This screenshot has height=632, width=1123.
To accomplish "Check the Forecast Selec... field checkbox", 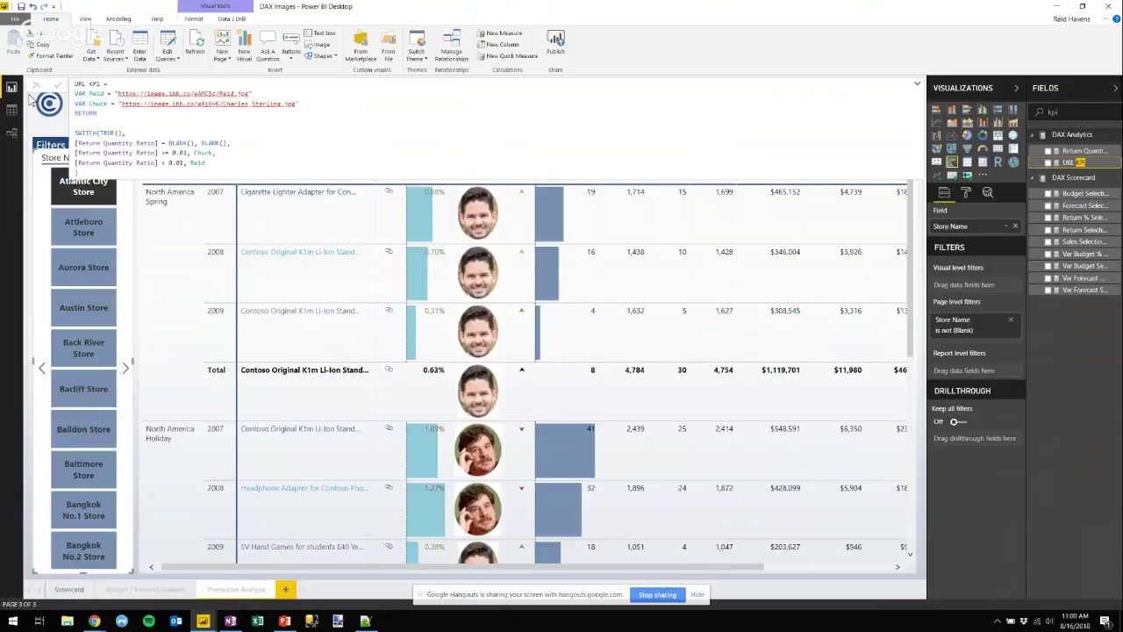I will click(1048, 205).
